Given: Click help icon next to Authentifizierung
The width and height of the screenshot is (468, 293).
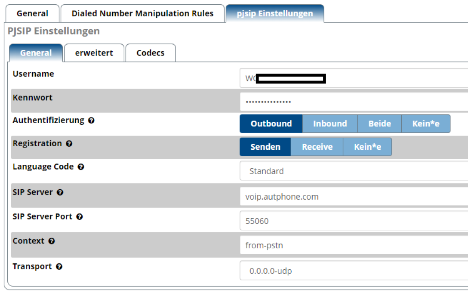Looking at the screenshot, I should (91, 121).
